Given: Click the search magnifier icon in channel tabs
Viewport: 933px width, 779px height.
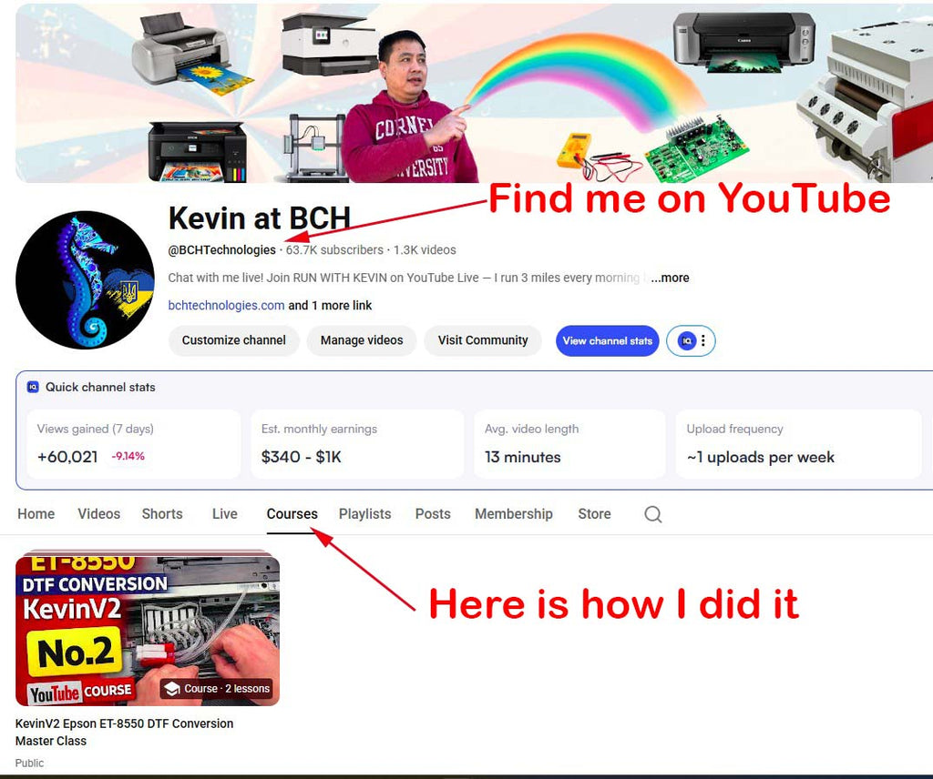Looking at the screenshot, I should (652, 514).
